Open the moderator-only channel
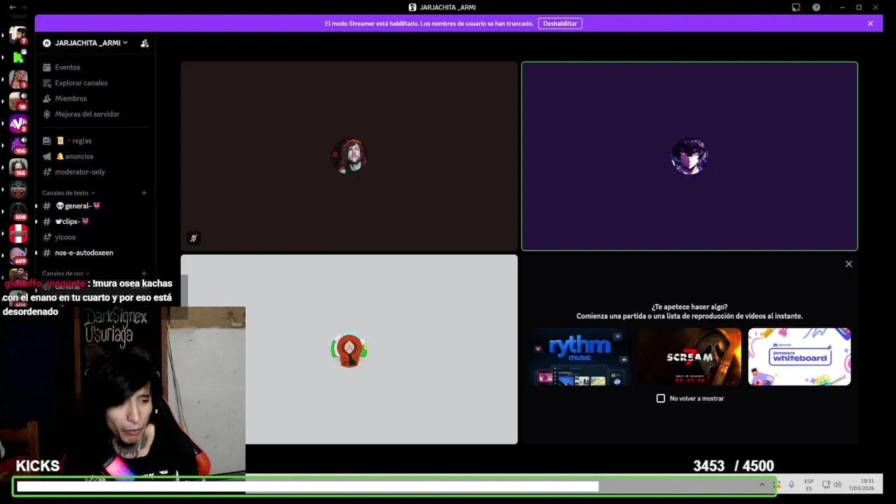896x504 pixels. pyautogui.click(x=80, y=171)
